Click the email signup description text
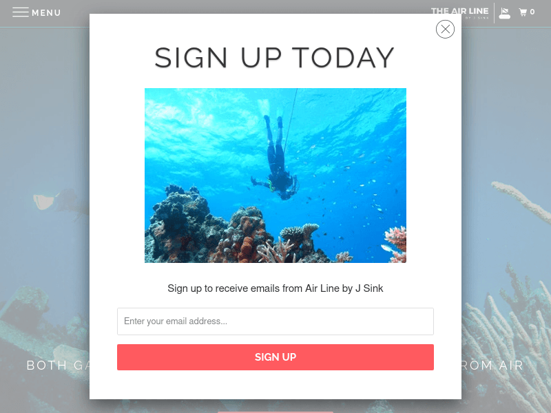 coord(275,288)
